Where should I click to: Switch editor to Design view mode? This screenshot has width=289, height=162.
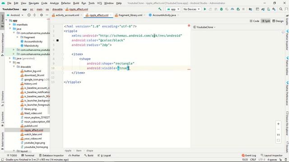coord(278,21)
